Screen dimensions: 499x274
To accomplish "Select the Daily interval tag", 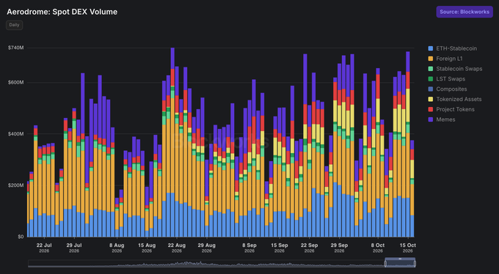I will tap(15, 25).
